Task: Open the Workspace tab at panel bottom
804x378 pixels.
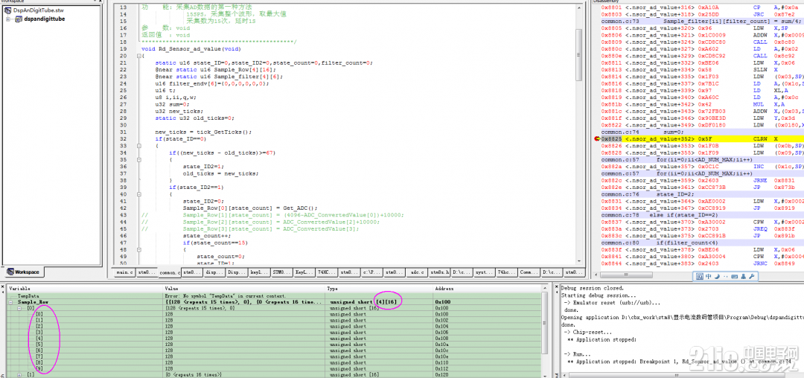Action: pyautogui.click(x=23, y=272)
